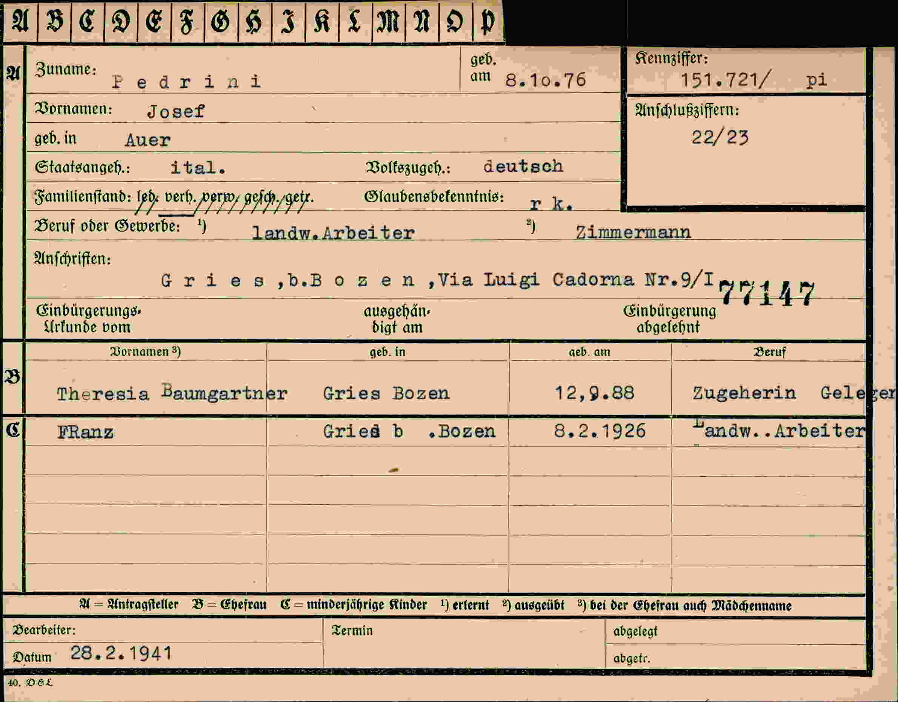Select the index tab letter D

pos(121,22)
